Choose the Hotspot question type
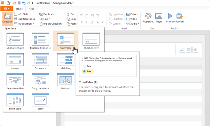210x126 pixels. coord(66,81)
